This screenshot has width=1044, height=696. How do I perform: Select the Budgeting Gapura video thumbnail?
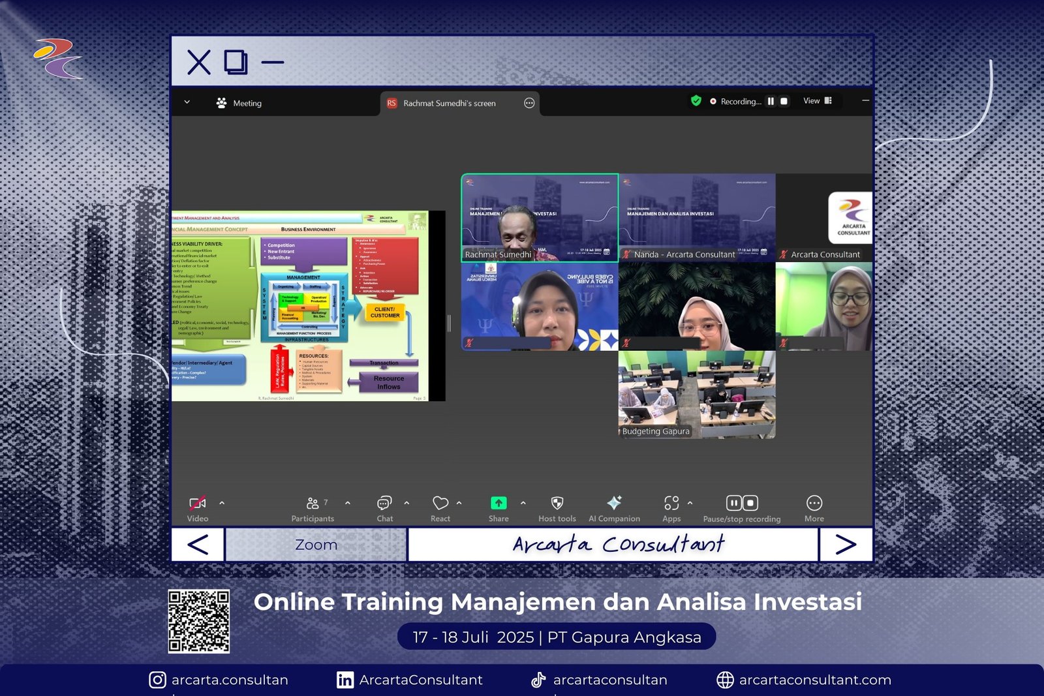coord(696,394)
